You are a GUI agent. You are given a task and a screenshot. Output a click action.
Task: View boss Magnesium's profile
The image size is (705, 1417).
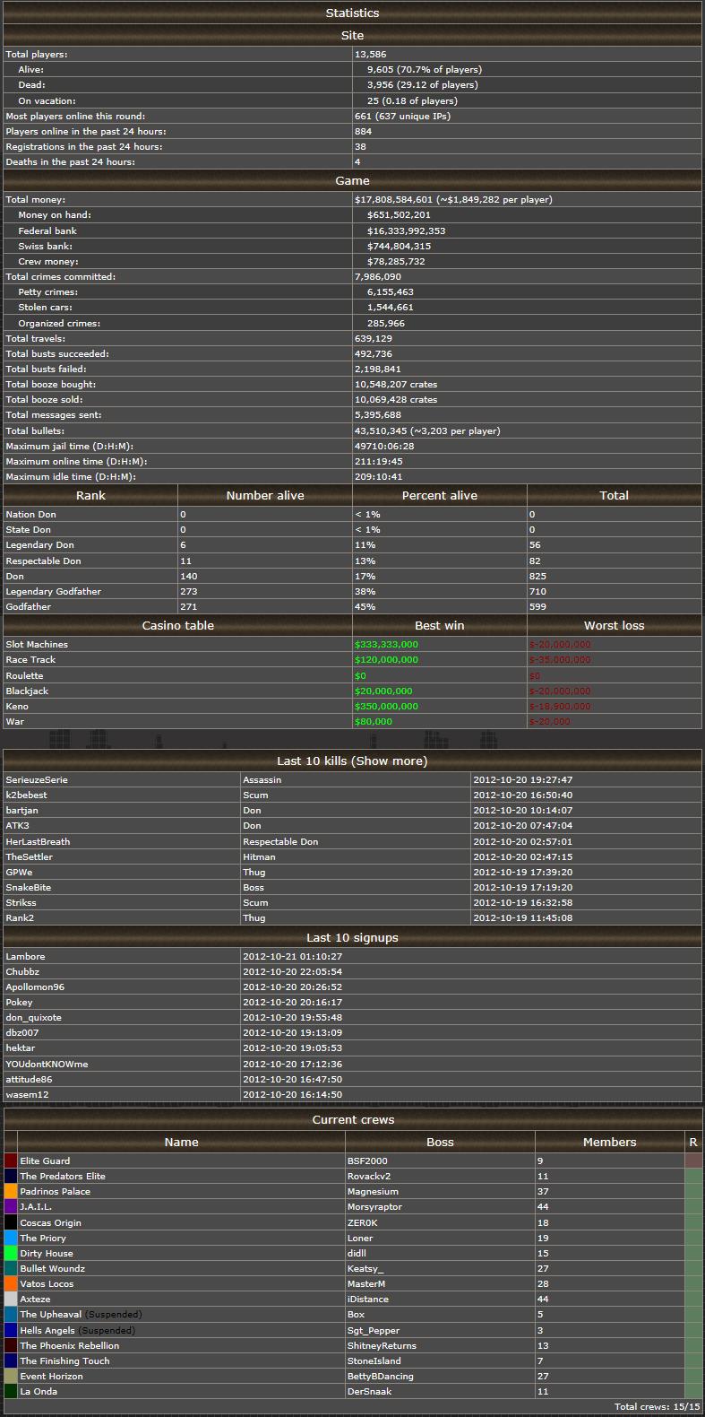(x=373, y=1191)
